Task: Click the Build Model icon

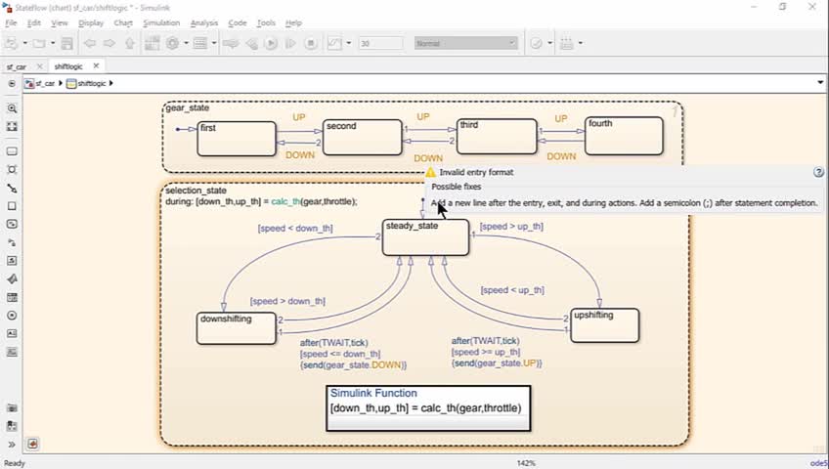Action: [567, 43]
